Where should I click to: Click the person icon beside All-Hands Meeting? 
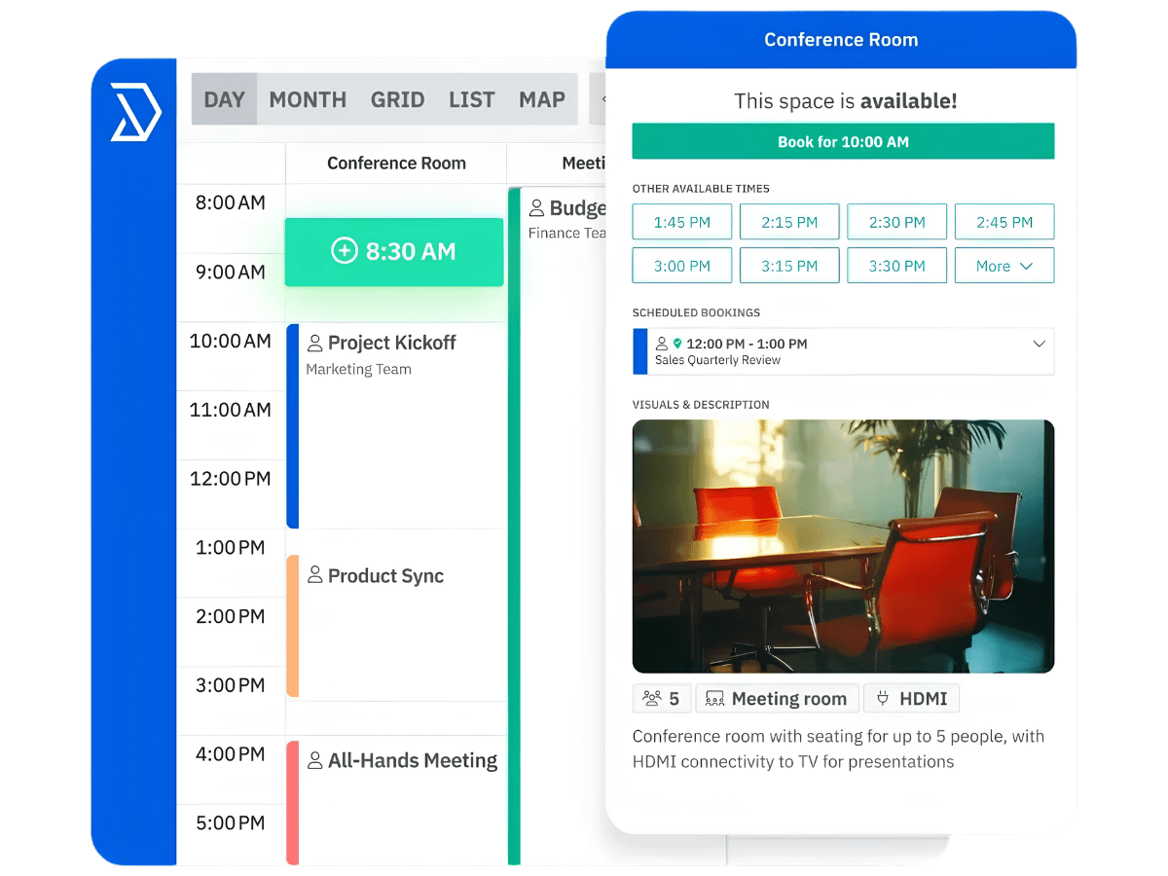click(315, 760)
